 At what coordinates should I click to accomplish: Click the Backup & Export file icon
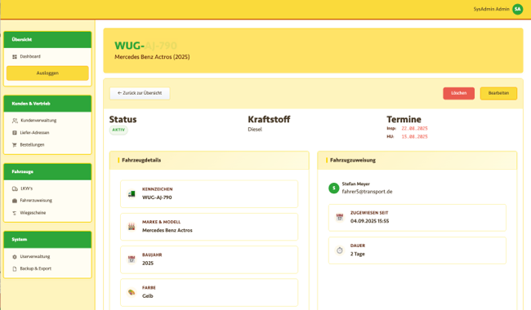[x=15, y=268]
